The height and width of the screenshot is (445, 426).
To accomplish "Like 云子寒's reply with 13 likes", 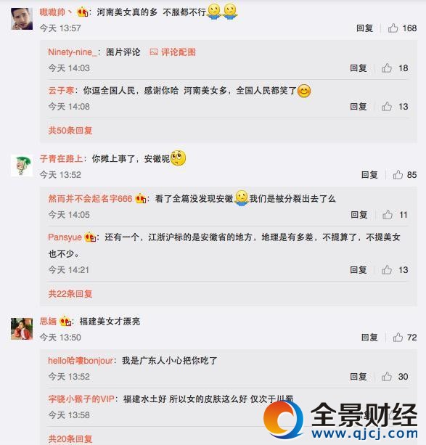I will pos(387,107).
